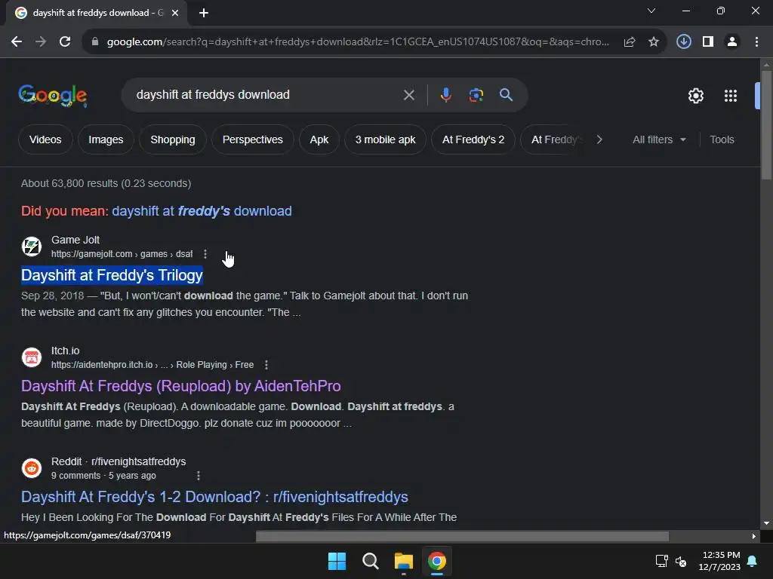Click the share page icon in the address bar
The height and width of the screenshot is (579, 773).
click(x=630, y=42)
